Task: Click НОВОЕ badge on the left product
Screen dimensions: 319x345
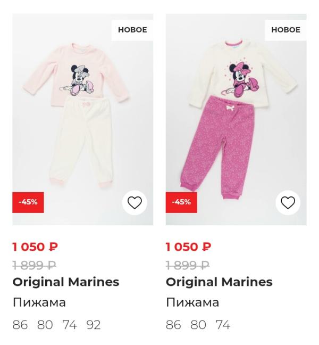Action: pos(132,30)
